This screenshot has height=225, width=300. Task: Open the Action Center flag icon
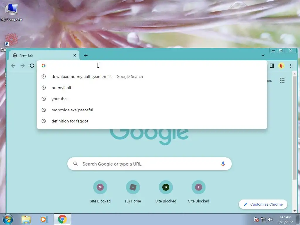coord(256,219)
